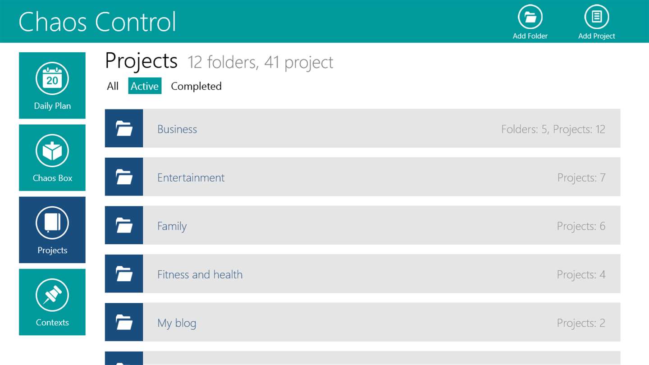
Task: Click the Entertainment folder icon
Action: (x=124, y=177)
